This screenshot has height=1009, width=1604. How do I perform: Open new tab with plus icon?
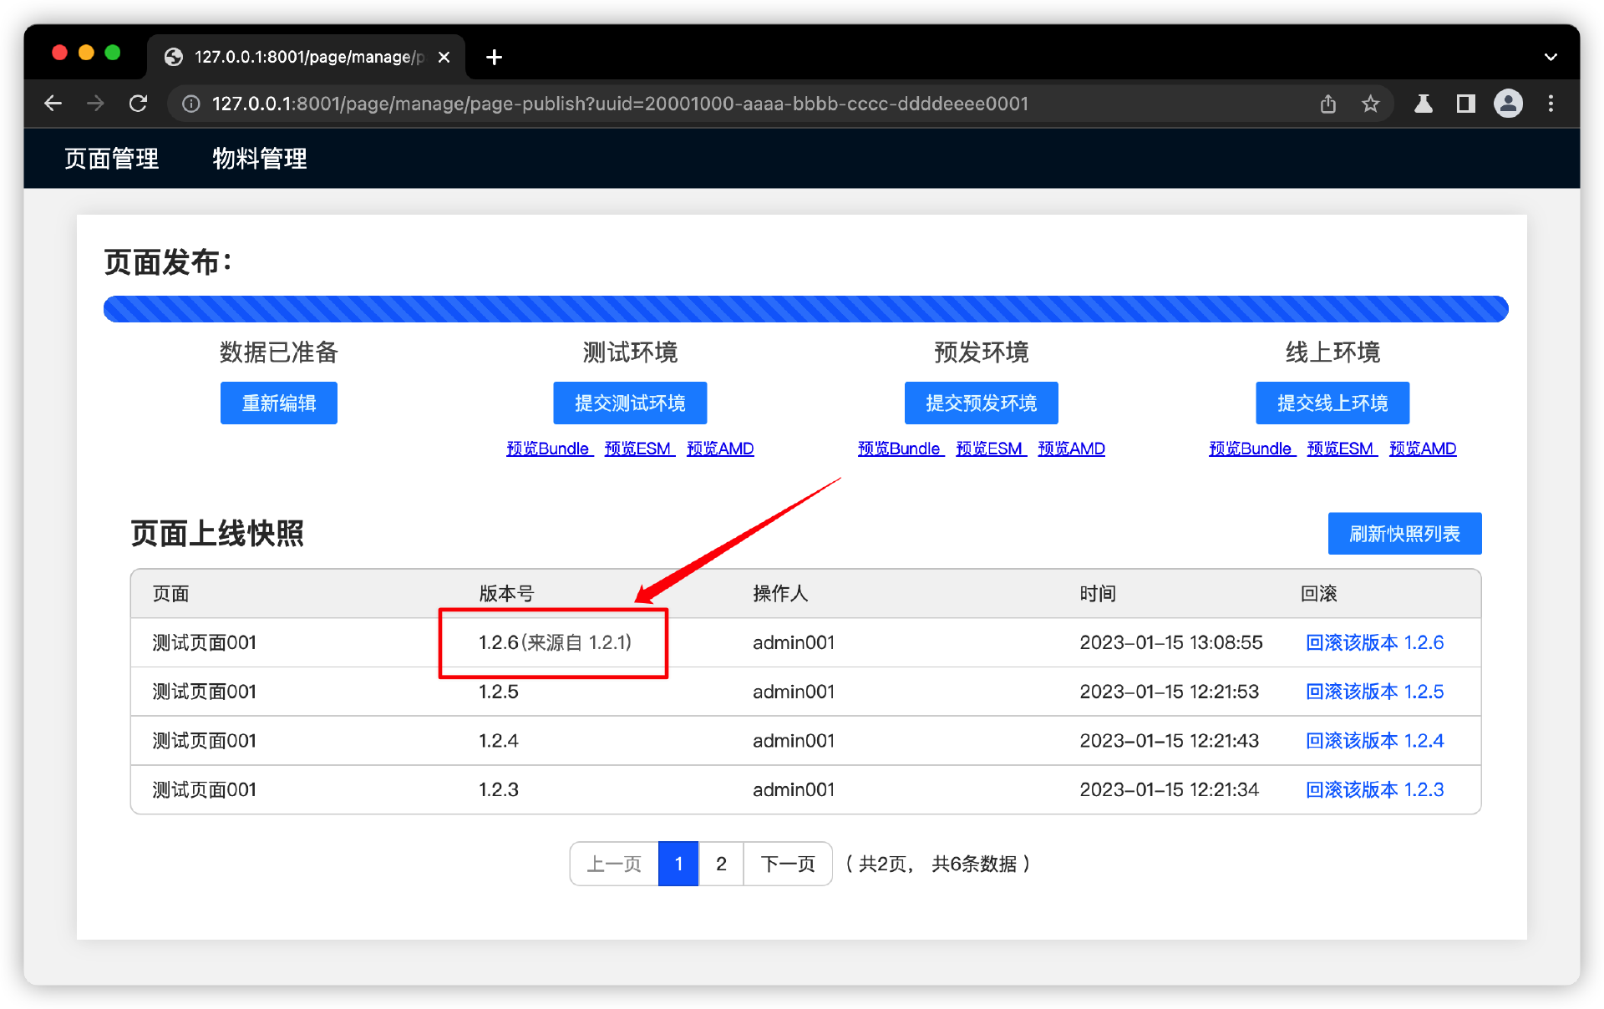click(494, 57)
